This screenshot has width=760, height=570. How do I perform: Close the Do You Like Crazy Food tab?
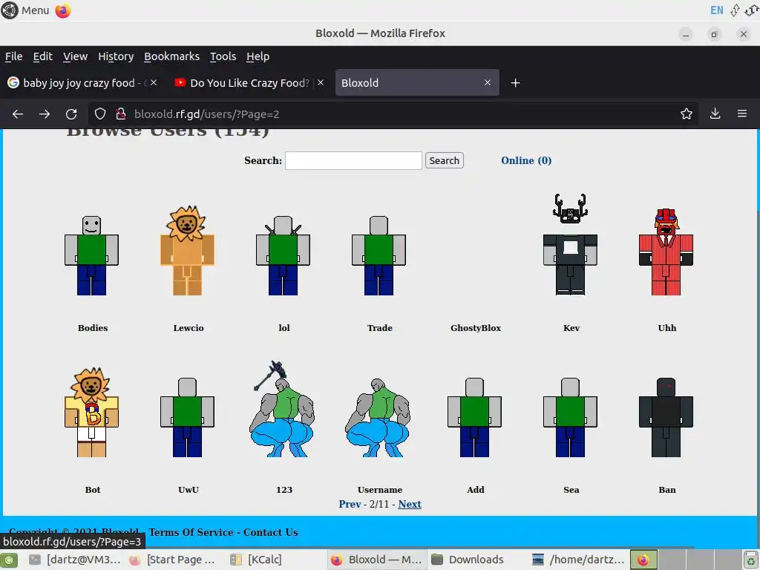pyautogui.click(x=321, y=83)
